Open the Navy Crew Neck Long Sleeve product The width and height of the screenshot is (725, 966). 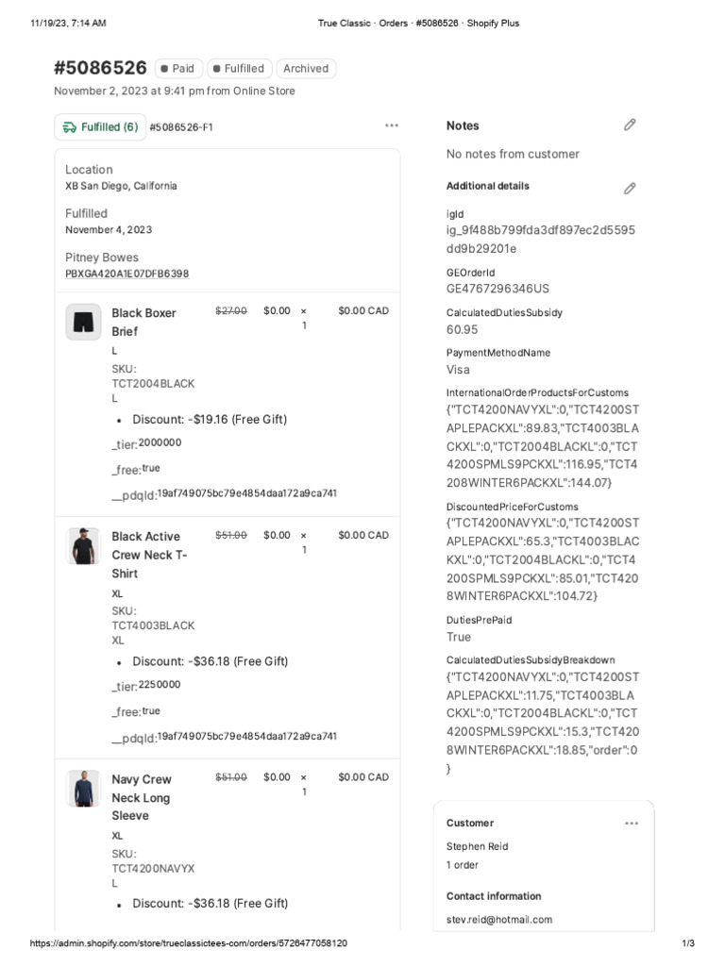pyautogui.click(x=141, y=797)
